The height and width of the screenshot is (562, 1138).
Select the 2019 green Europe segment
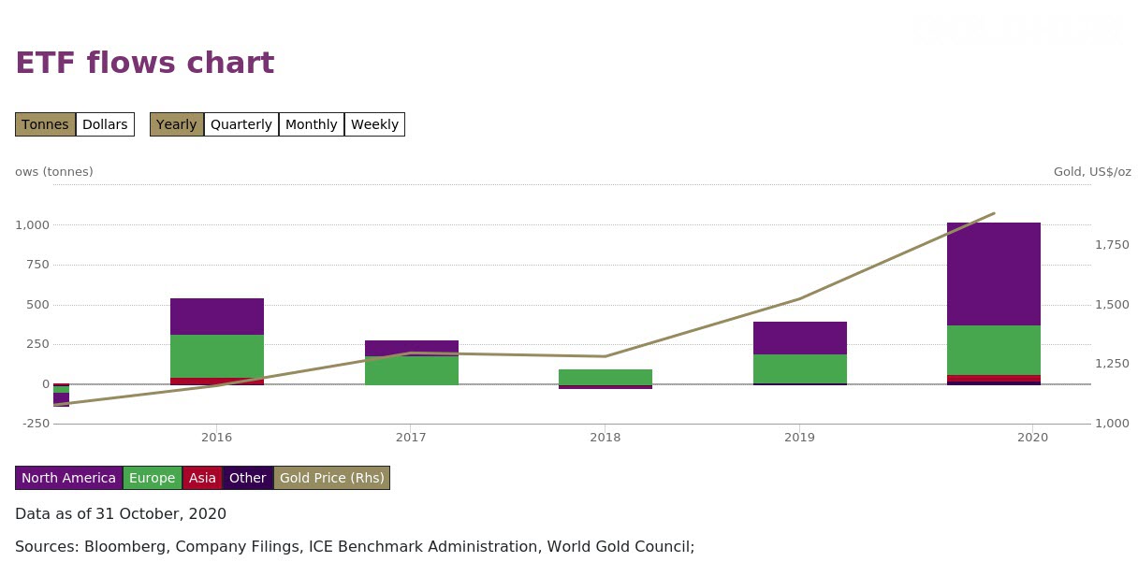point(799,368)
